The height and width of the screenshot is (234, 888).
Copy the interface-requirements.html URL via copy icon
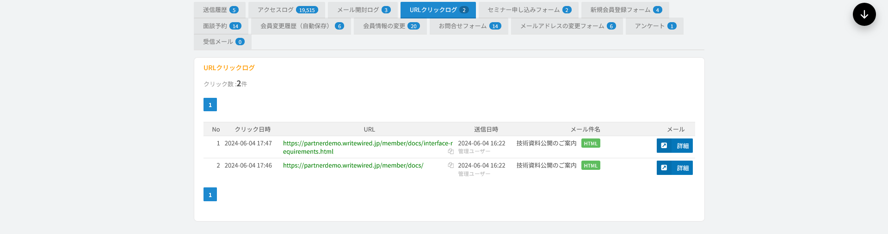tap(450, 151)
